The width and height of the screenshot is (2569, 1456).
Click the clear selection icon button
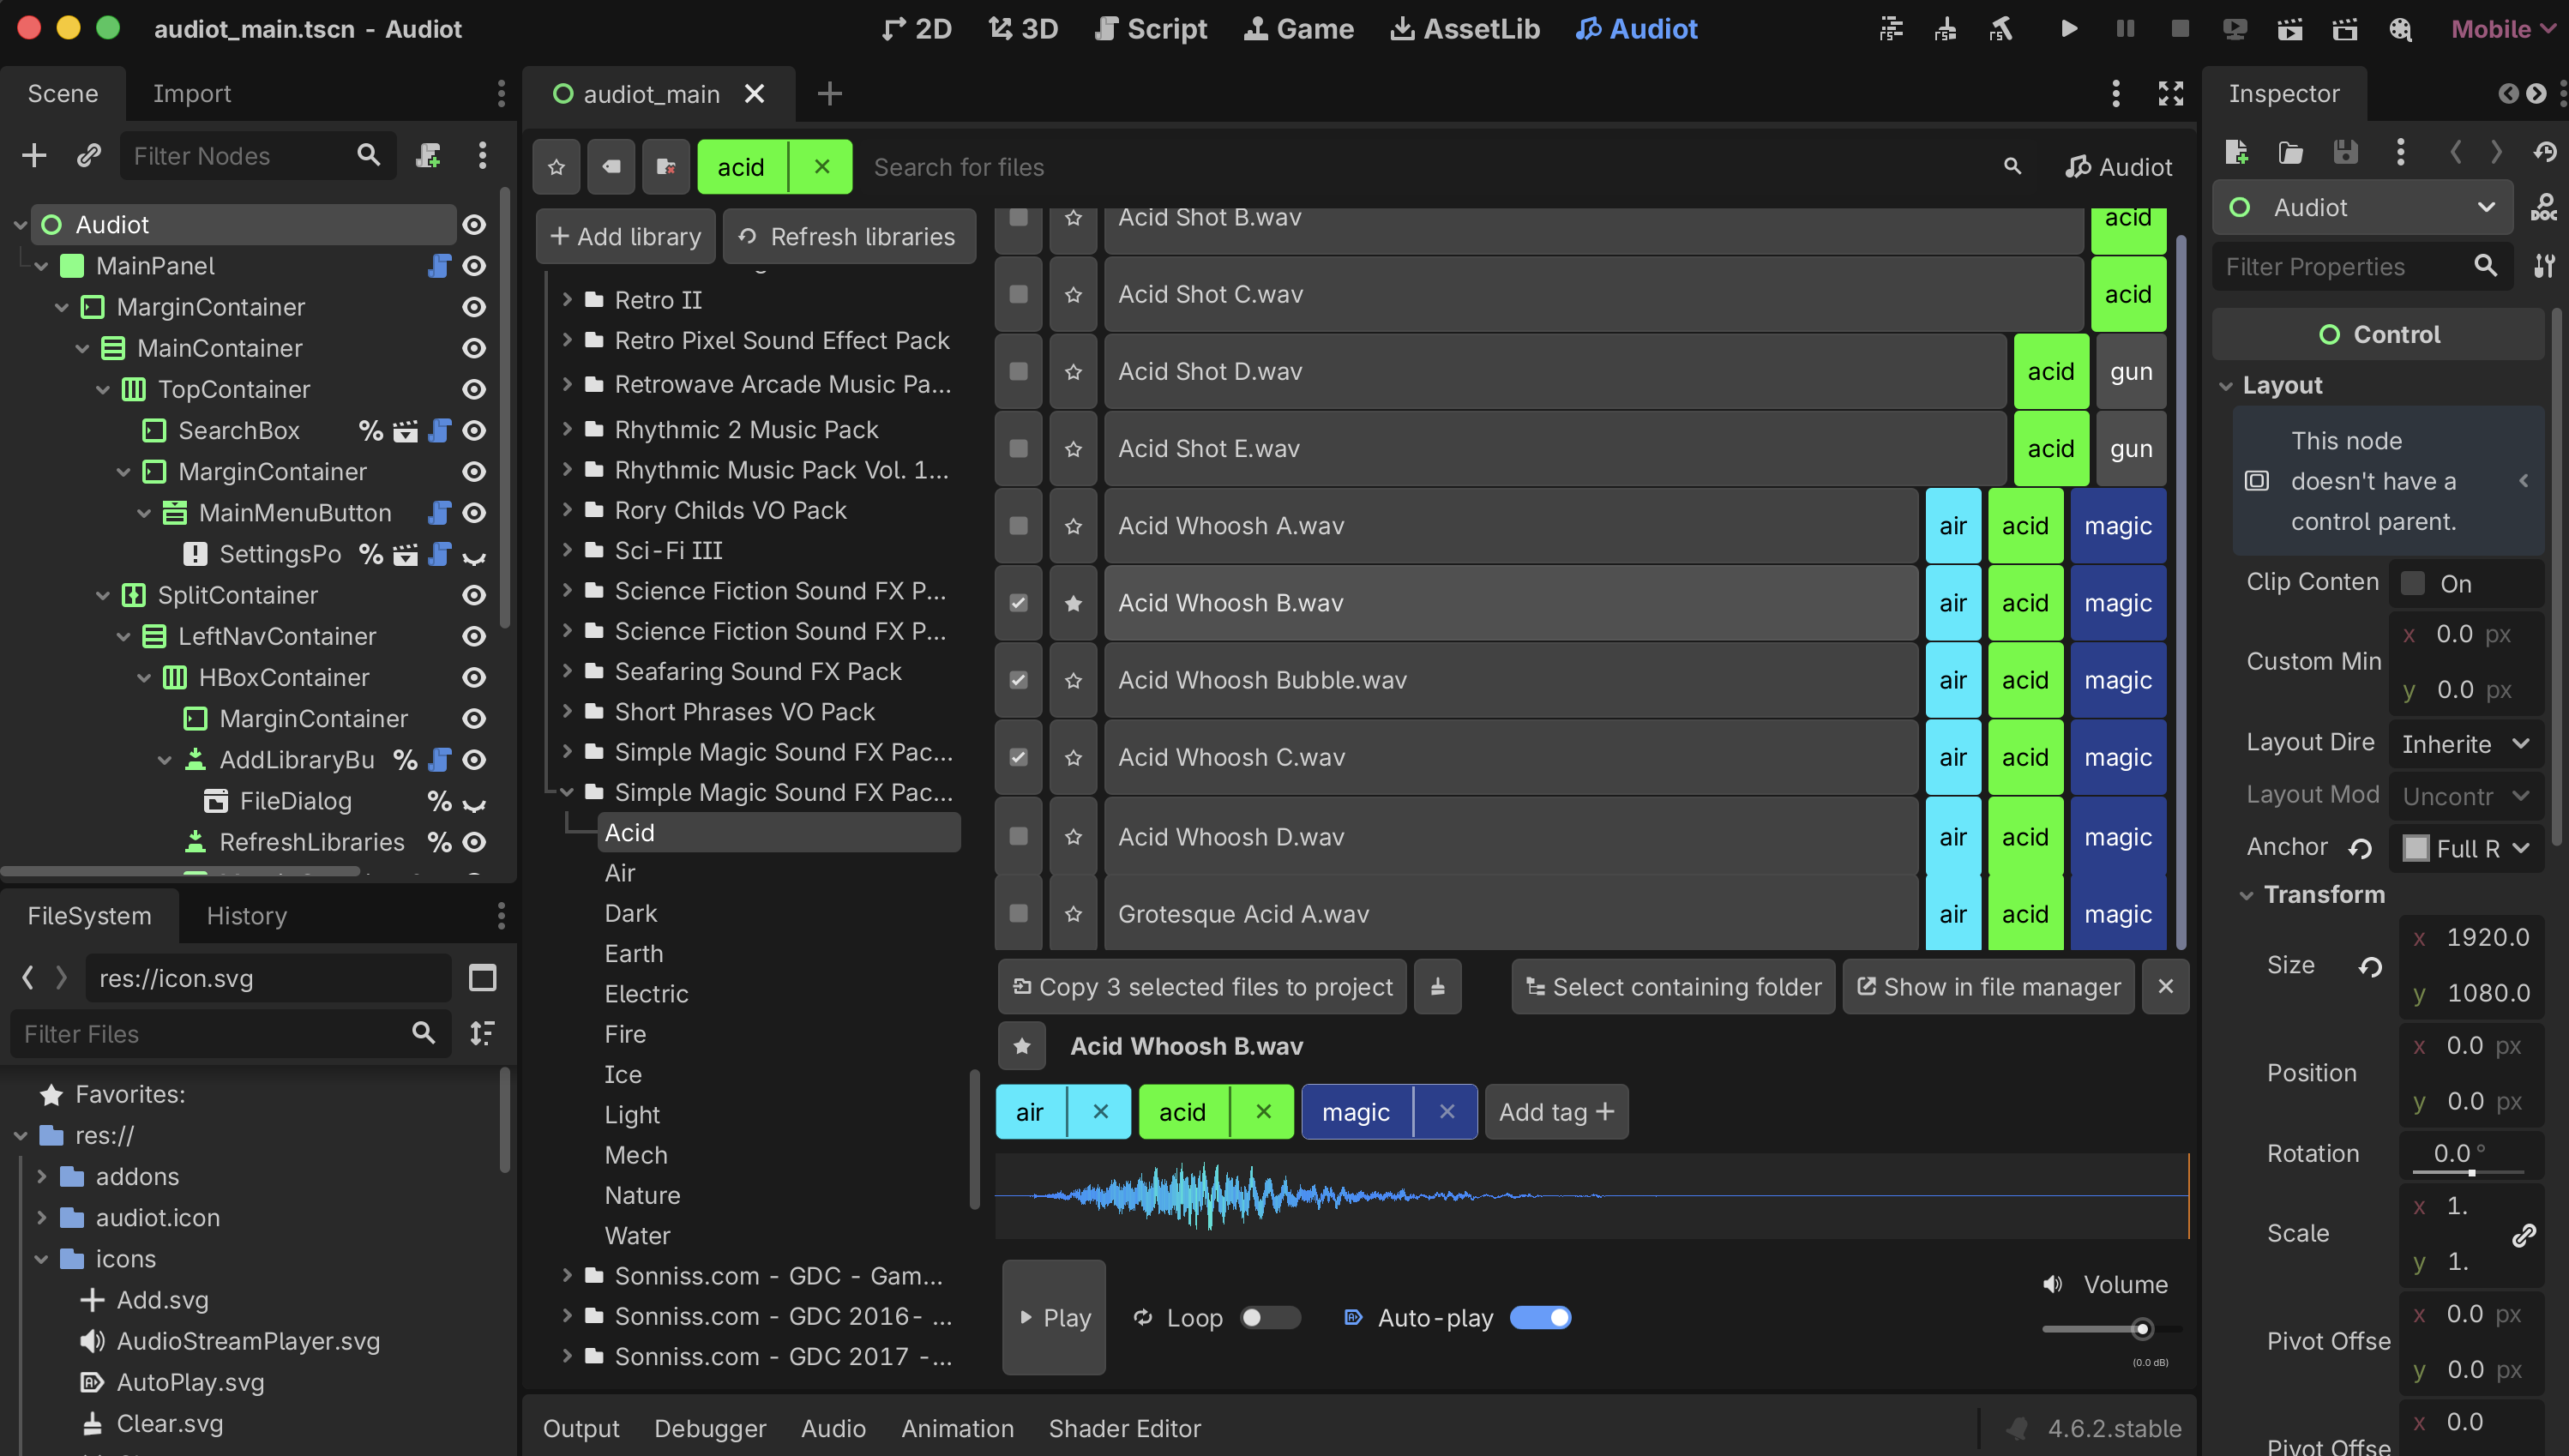[x=1437, y=987]
